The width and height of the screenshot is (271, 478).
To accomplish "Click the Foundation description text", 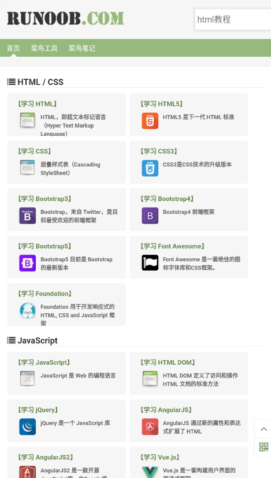I will point(78,314).
